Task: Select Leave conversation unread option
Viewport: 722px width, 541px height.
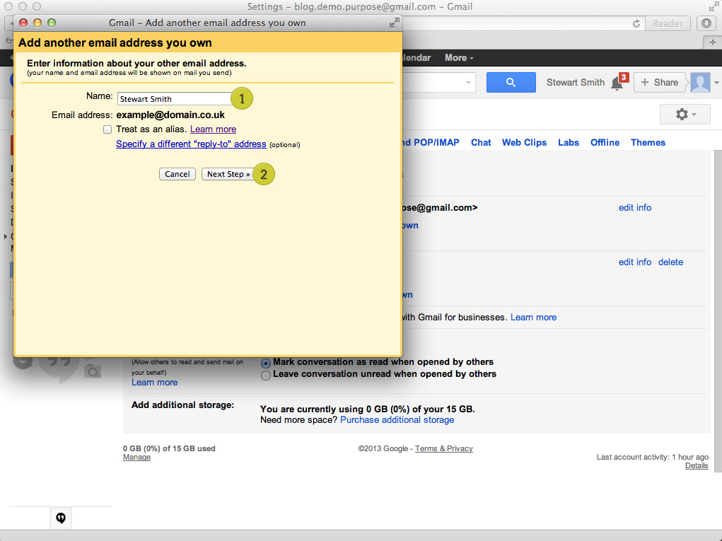Action: [x=266, y=375]
